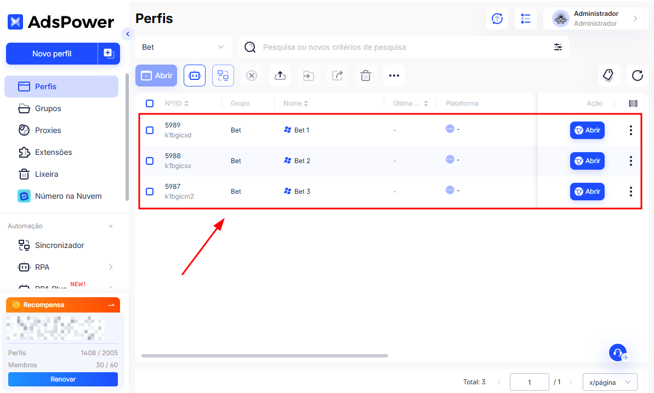
Task: Check the checkbox for profile Bet 1
Action: coord(150,130)
